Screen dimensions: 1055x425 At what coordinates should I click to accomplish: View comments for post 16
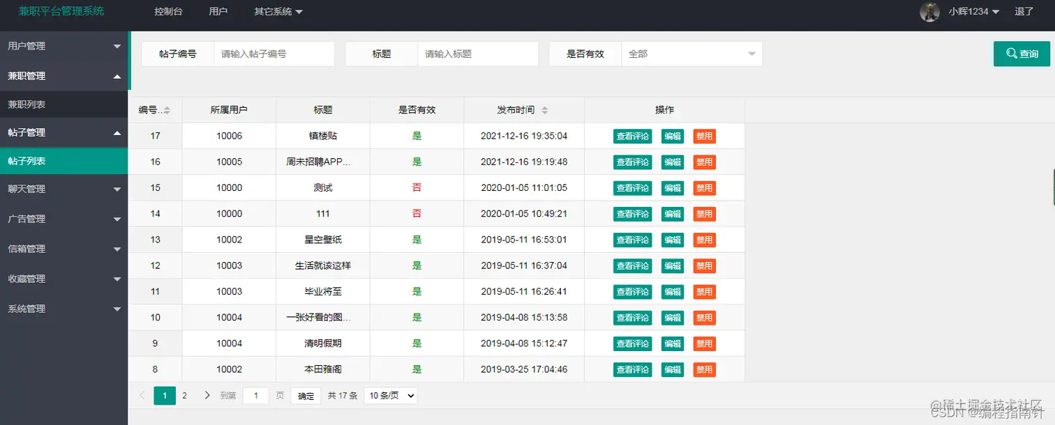[x=633, y=162]
